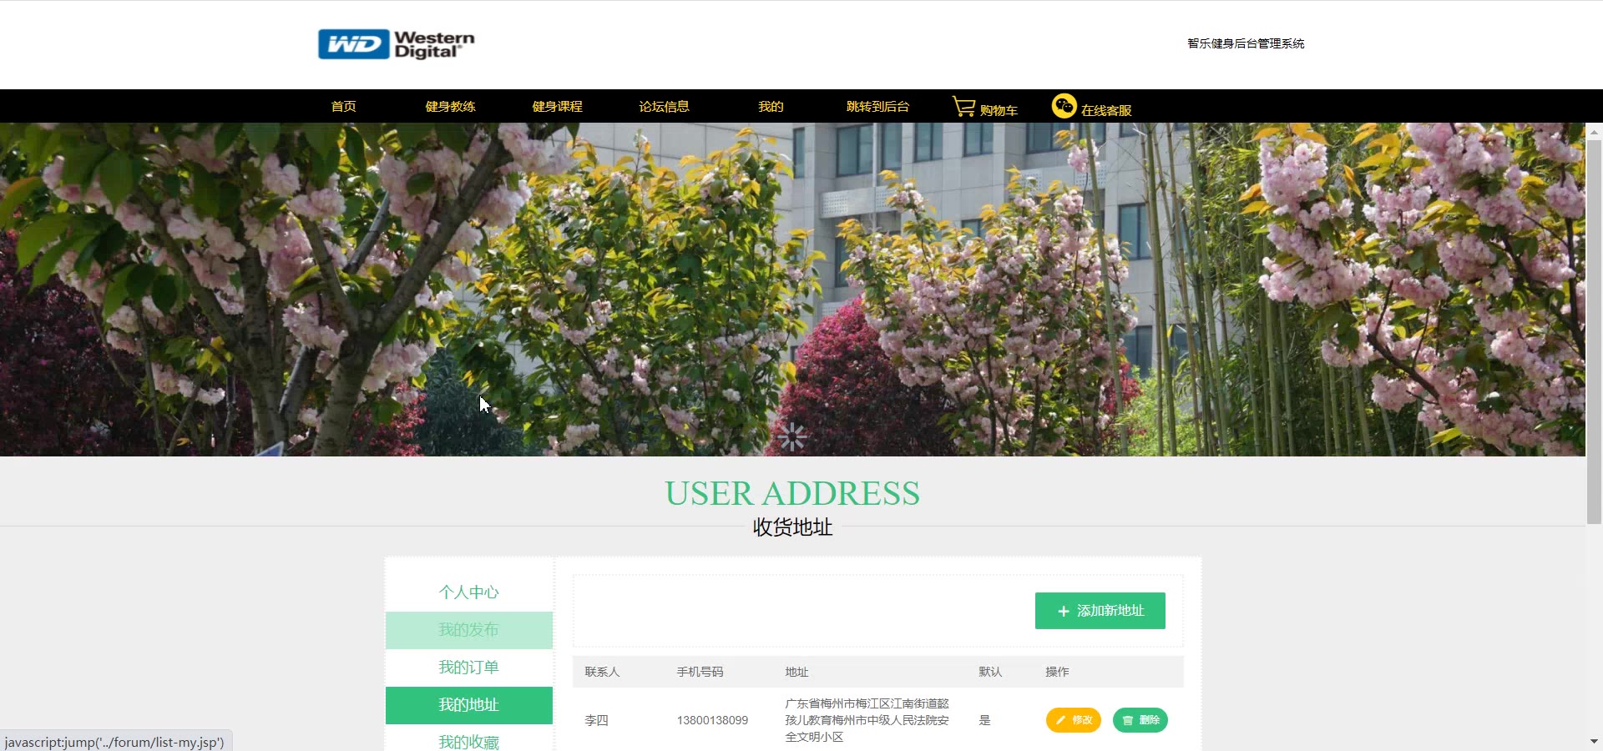Viewport: 1603px width, 751px height.
Task: Click the scrollbar down arrow
Action: point(1594,741)
